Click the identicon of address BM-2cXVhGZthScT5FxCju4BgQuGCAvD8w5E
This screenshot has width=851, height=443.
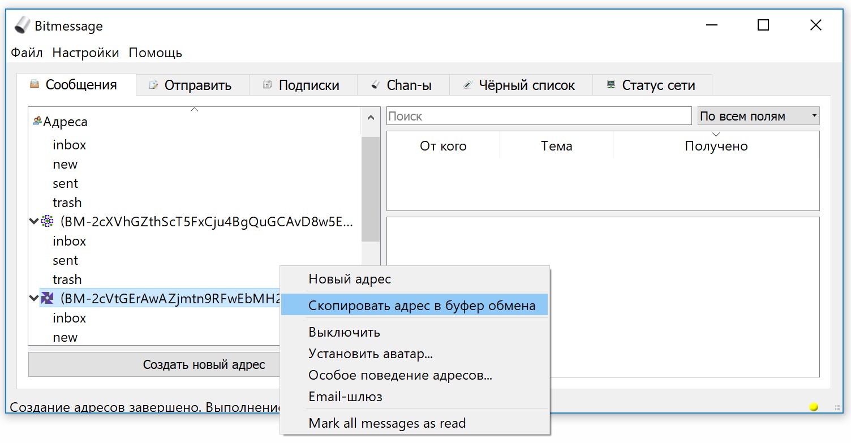click(48, 222)
